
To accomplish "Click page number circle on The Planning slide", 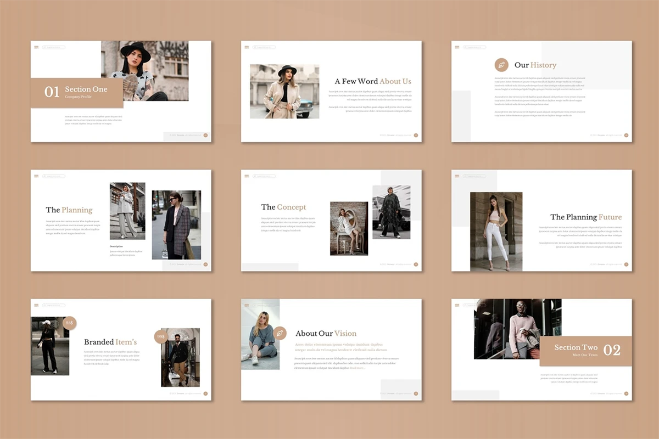I will [x=205, y=264].
